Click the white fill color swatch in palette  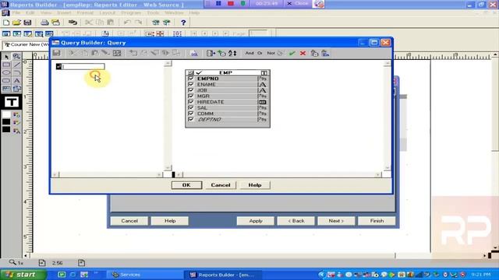pos(6,114)
